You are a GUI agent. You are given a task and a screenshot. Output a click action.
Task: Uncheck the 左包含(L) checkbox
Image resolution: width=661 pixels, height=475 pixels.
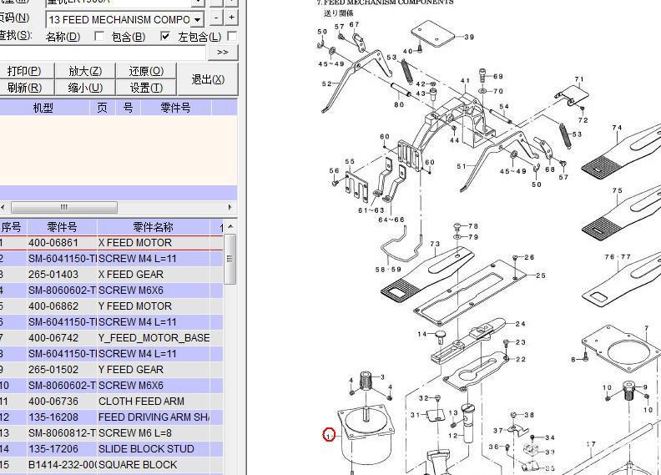click(x=164, y=37)
